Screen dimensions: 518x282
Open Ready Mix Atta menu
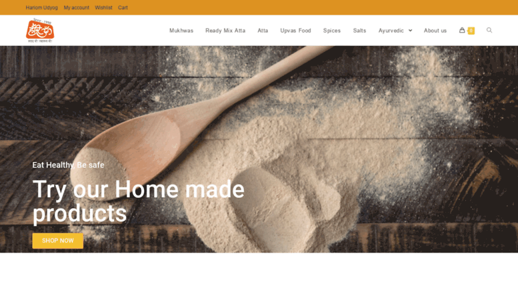(x=225, y=31)
